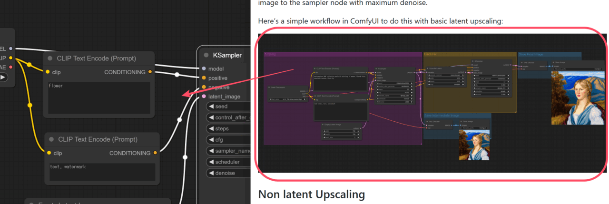Click the CONDITIONING output port of the watermark node

pos(155,153)
